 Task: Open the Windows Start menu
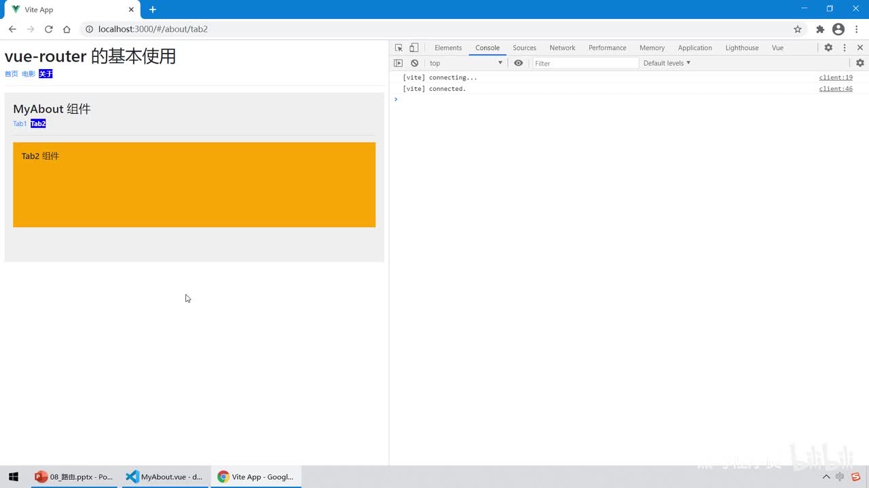pyautogui.click(x=14, y=476)
